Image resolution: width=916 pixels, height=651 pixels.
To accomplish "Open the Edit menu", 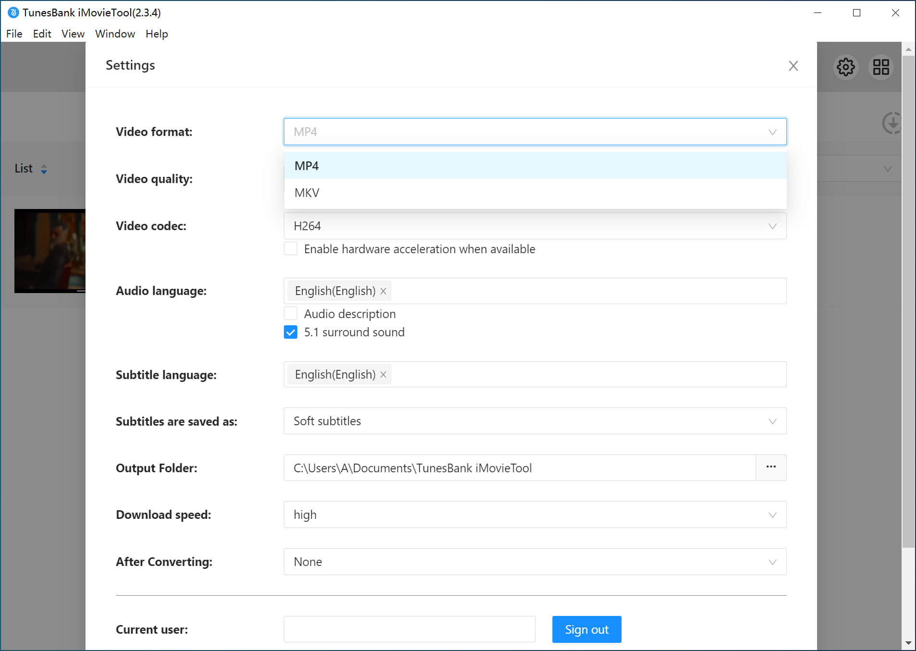I will click(x=42, y=34).
